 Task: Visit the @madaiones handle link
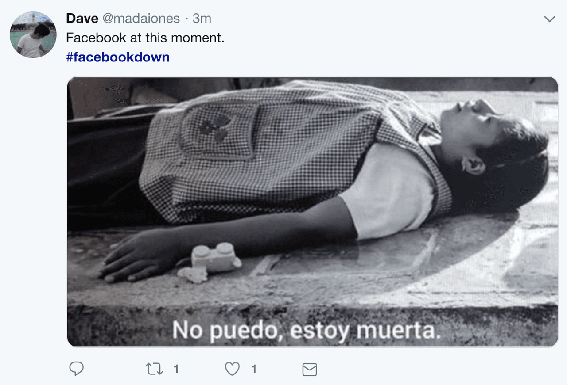coord(141,19)
